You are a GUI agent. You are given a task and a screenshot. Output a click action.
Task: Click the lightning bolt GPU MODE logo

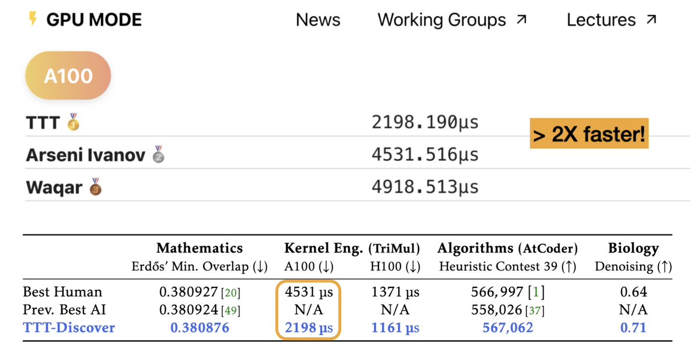click(x=33, y=19)
